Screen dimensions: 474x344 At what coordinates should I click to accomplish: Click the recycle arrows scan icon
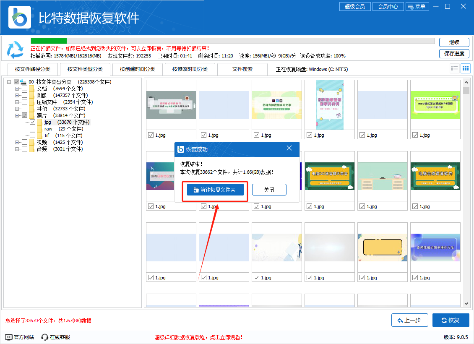[x=16, y=50]
